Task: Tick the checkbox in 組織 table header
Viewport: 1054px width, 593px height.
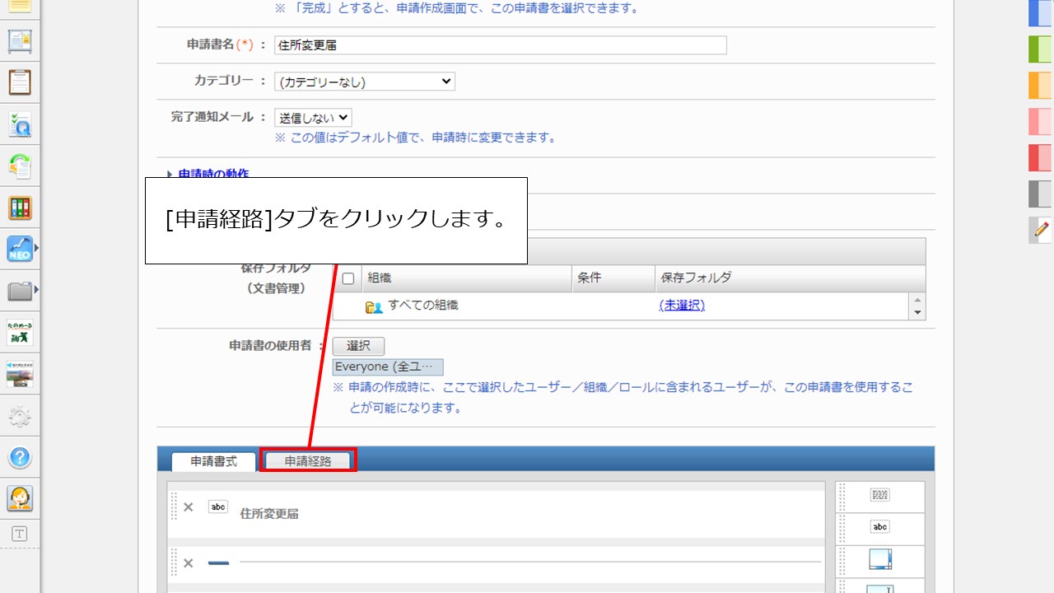Action: [348, 278]
